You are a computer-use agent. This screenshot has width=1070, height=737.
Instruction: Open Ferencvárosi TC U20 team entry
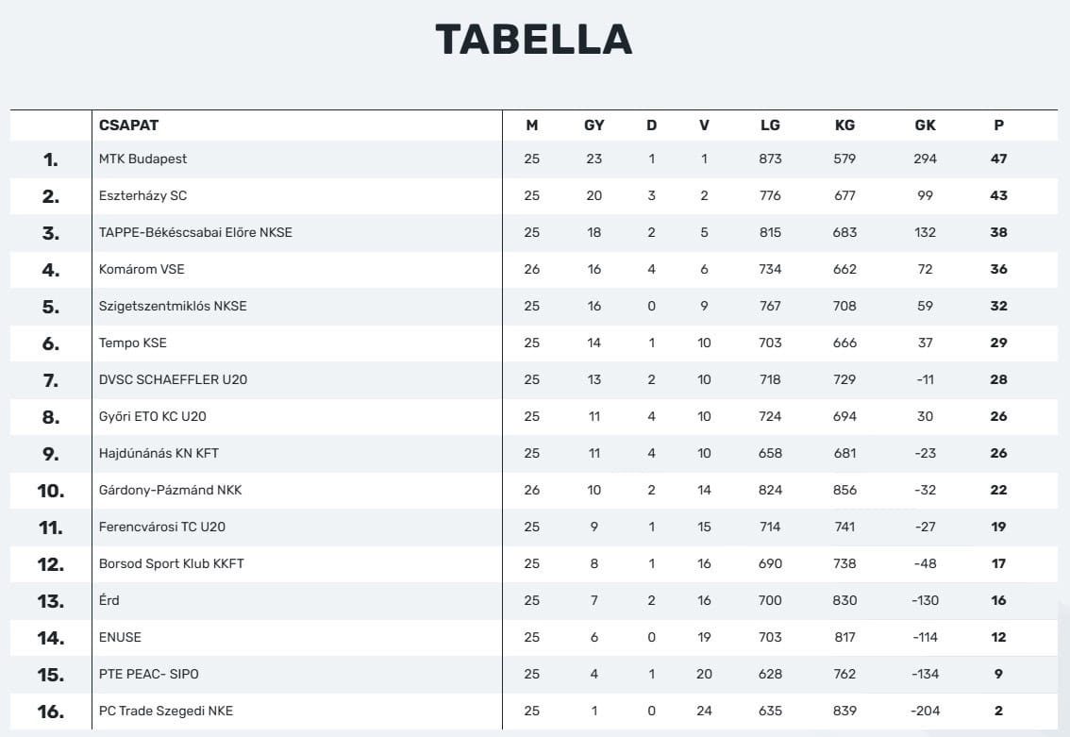(162, 527)
